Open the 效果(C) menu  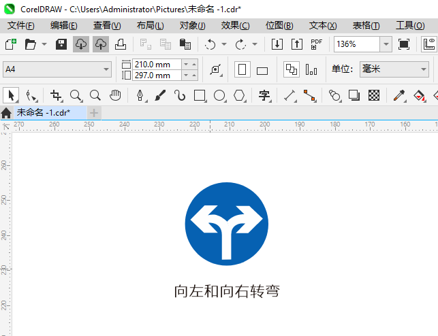pos(235,26)
